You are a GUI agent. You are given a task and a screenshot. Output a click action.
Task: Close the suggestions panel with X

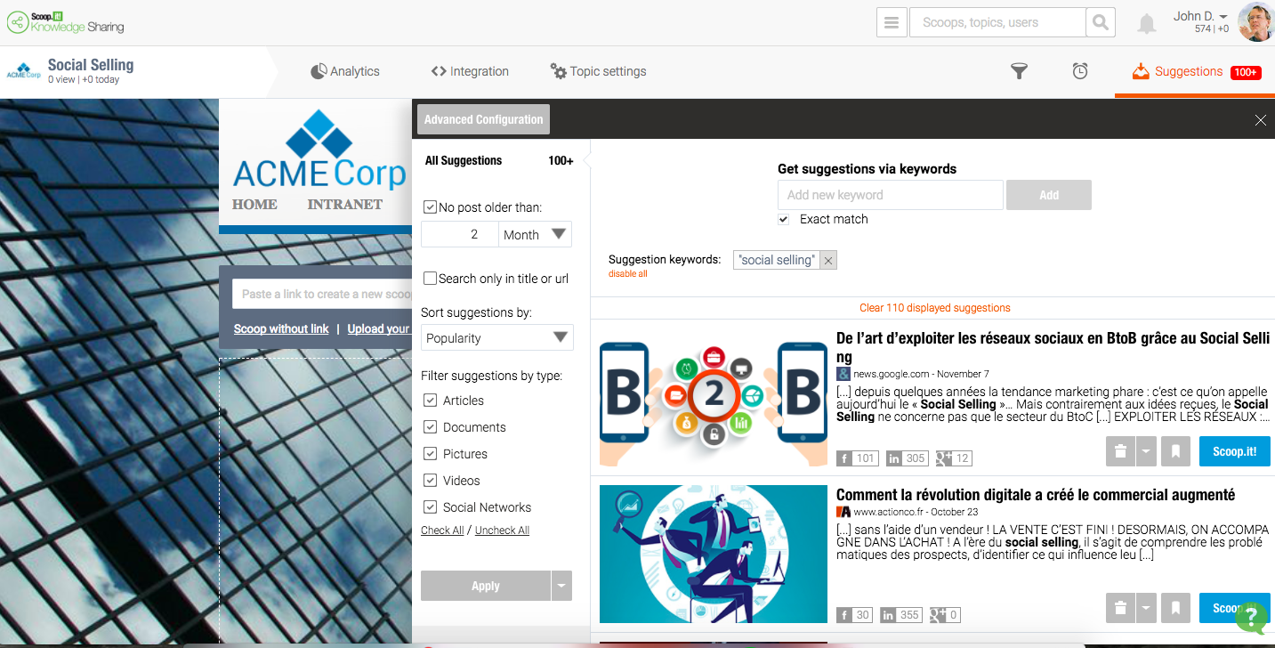(1260, 120)
